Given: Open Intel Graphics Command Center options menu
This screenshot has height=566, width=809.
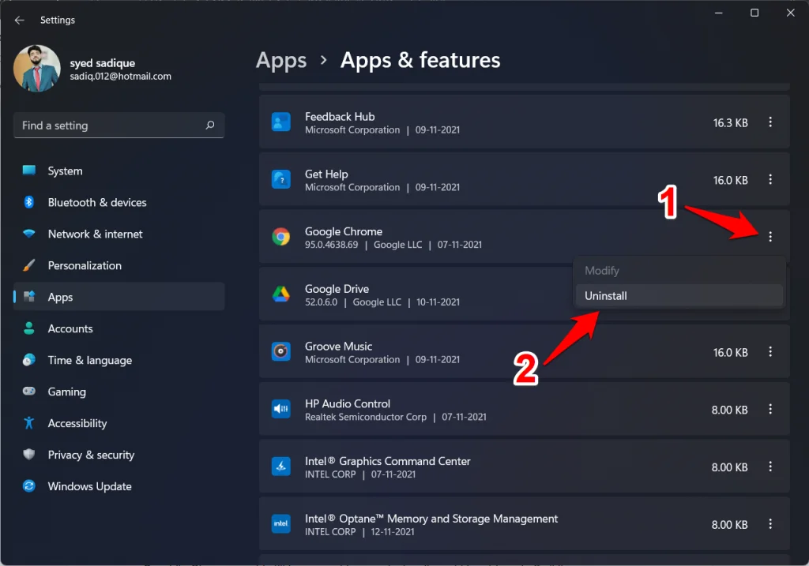Looking at the screenshot, I should (x=770, y=467).
